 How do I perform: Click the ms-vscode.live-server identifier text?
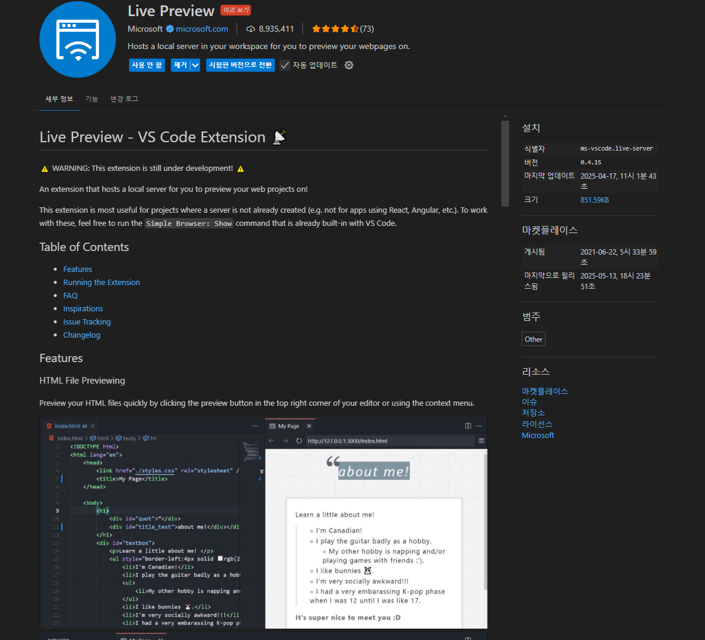(x=617, y=148)
